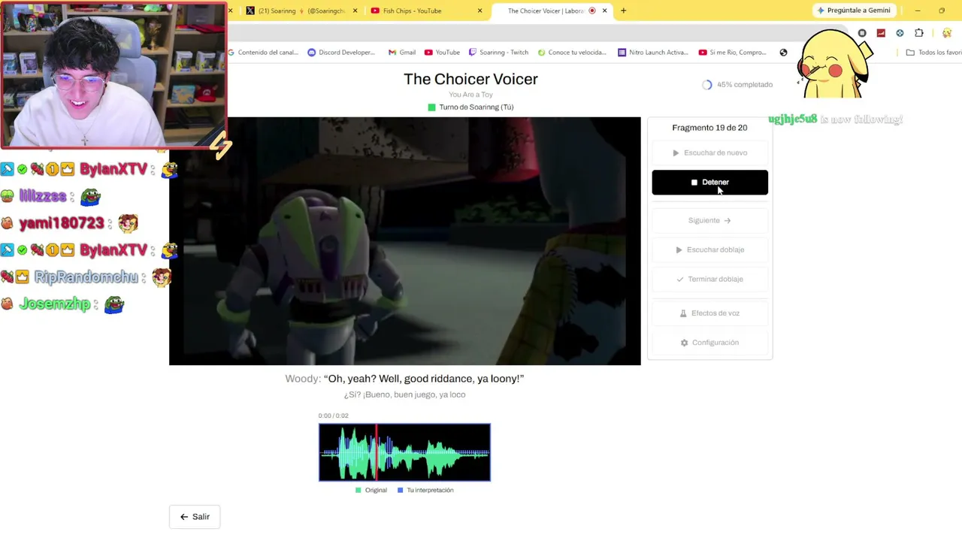The height and width of the screenshot is (541, 962).
Task: Click The Choicer Voicer page title
Action: click(470, 79)
